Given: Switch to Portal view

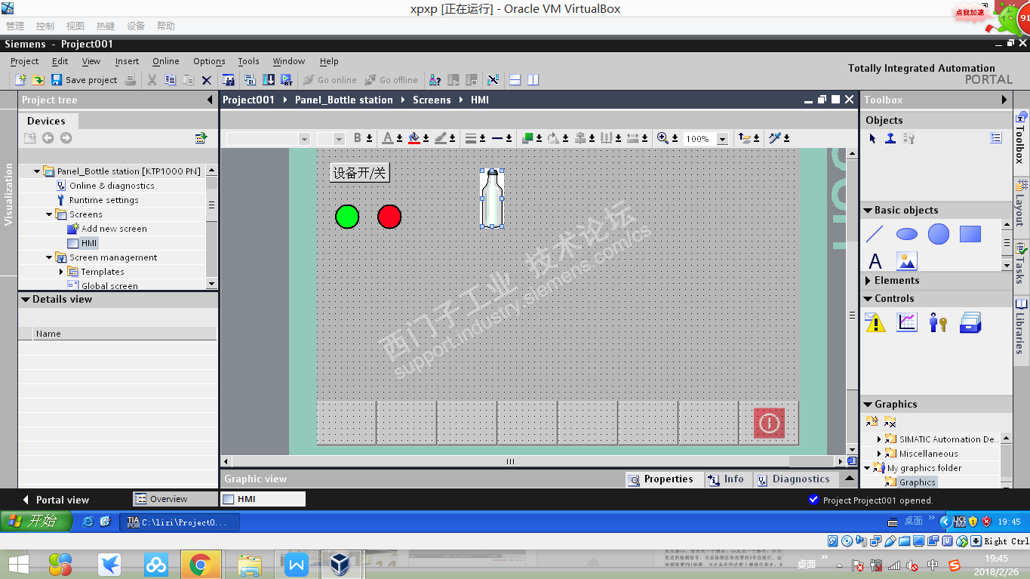Looking at the screenshot, I should pyautogui.click(x=56, y=500).
